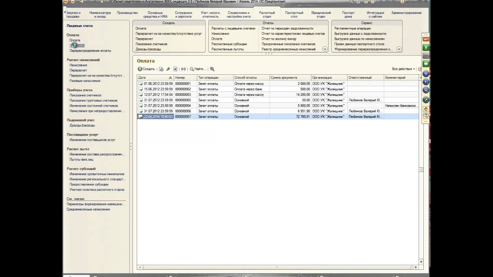The width and height of the screenshot is (493, 277).
Task: Click help speech bubble icon on side bar
Action: click(426, 115)
